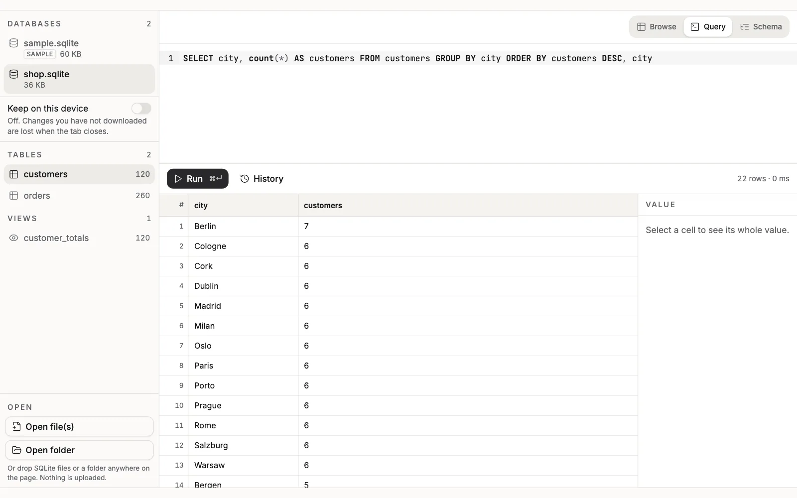797x498 pixels.
Task: Select the Madrid cell
Action: tap(244, 306)
